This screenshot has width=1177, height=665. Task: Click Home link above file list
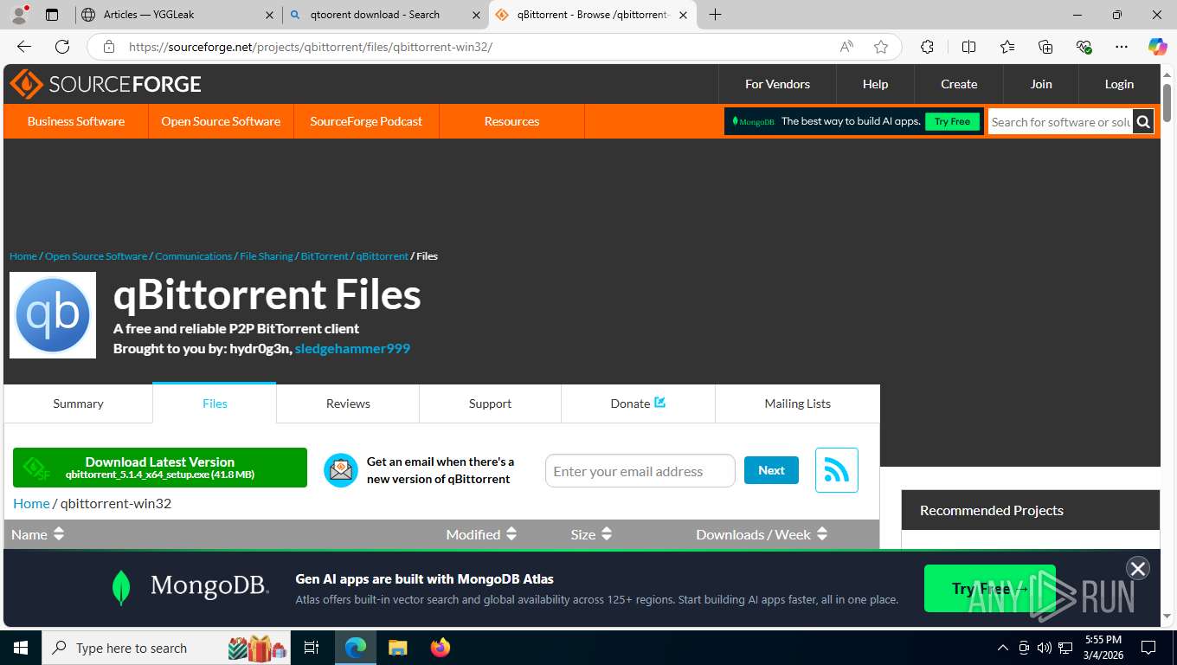pos(31,503)
